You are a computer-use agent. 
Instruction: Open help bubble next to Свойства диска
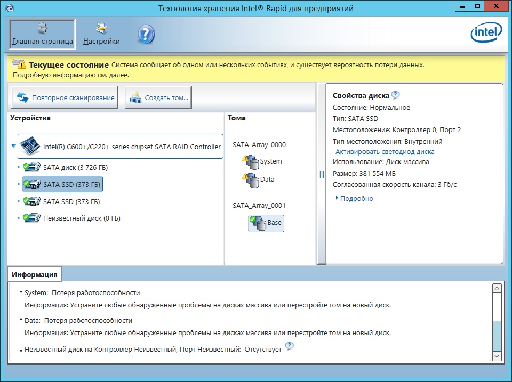click(x=395, y=95)
